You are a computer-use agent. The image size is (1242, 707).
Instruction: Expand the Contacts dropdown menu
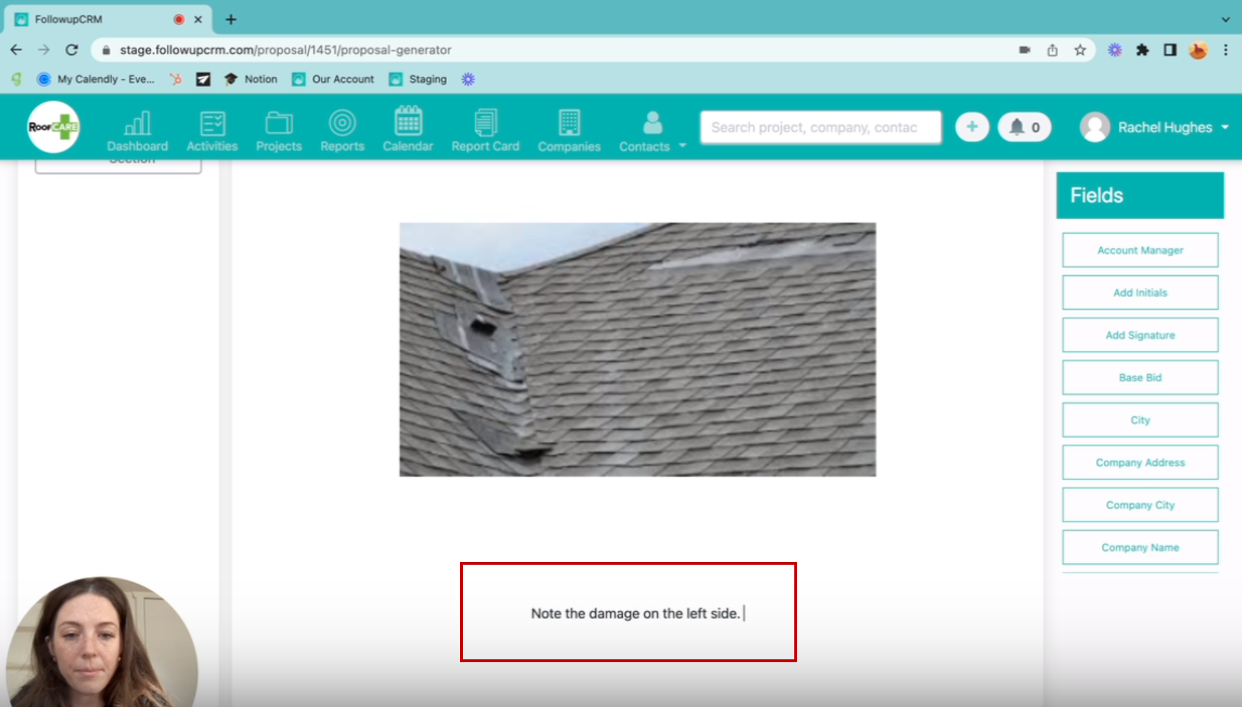point(682,145)
